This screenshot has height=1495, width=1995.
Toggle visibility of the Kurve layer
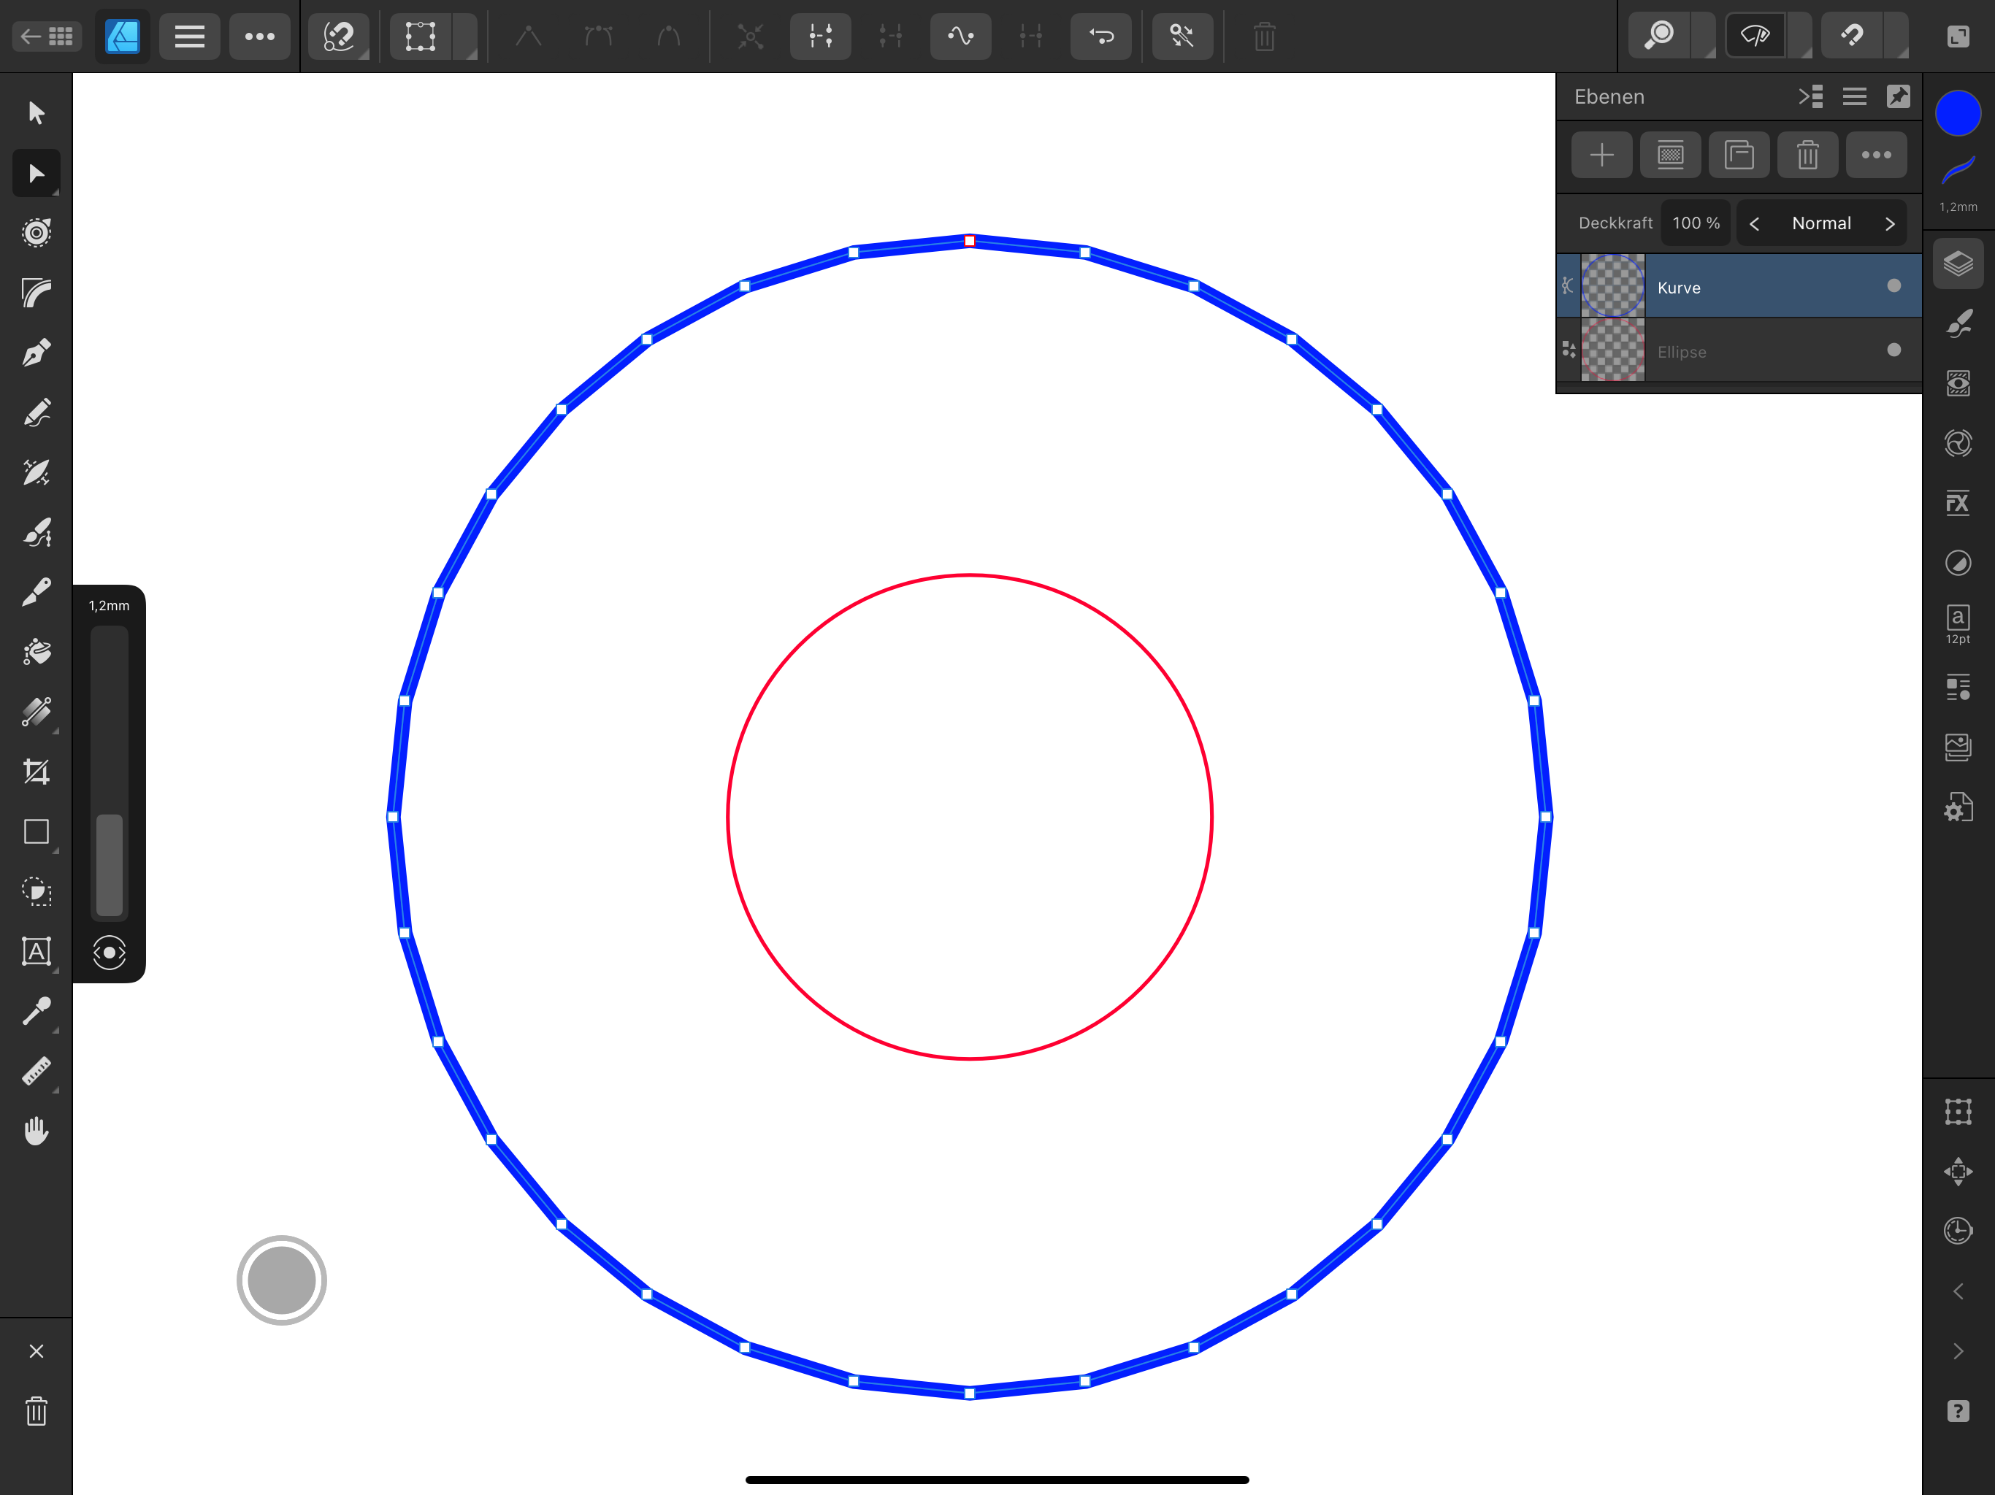pyautogui.click(x=1893, y=286)
